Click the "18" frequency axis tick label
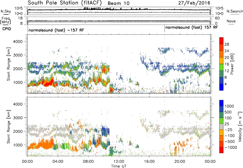The width and height of the screenshot is (243, 168). [20, 18]
